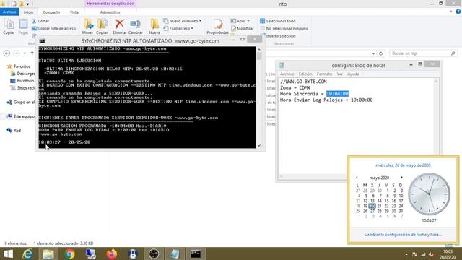Select the Cortar scissors option
Image resolution: width=462 pixels, height=260 pixels.
pos(40,21)
